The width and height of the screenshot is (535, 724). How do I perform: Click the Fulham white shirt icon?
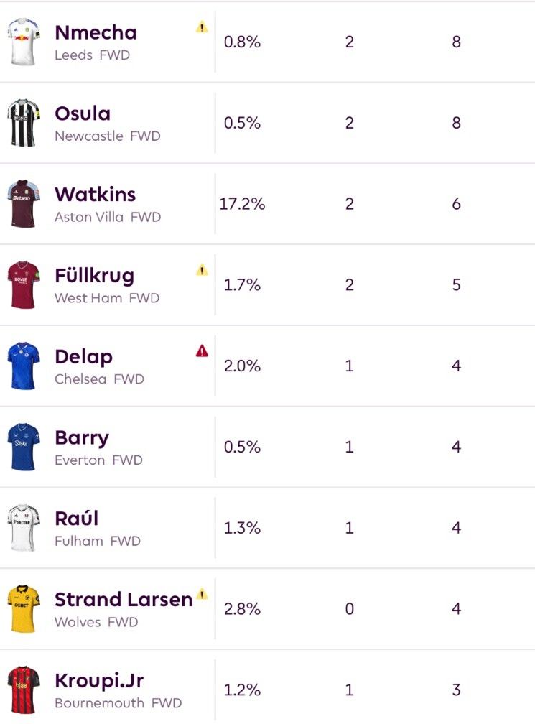24,527
